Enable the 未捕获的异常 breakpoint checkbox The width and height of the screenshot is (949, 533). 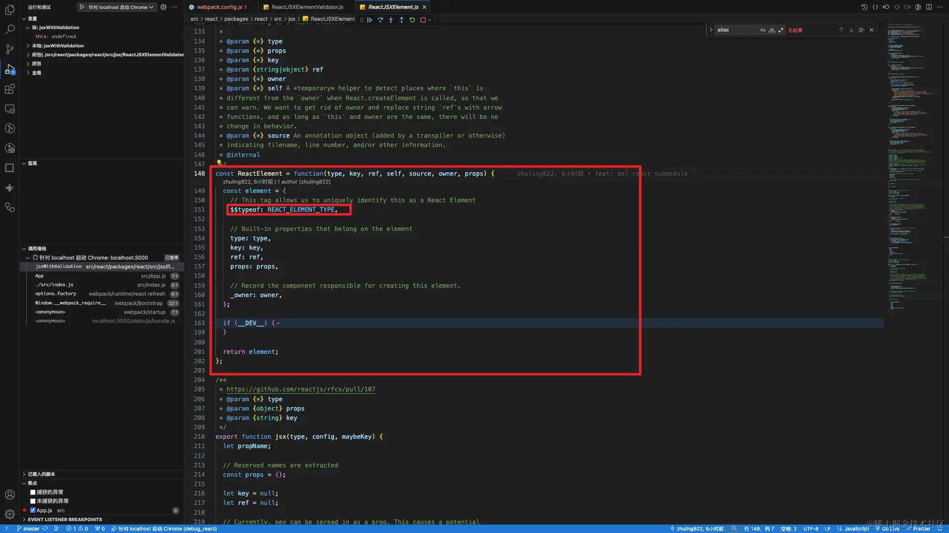coord(33,501)
